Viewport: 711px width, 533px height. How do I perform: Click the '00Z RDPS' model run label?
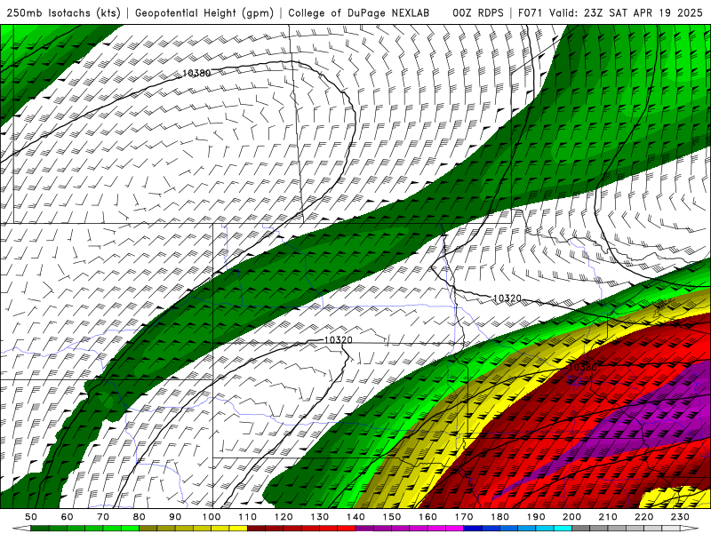point(478,13)
